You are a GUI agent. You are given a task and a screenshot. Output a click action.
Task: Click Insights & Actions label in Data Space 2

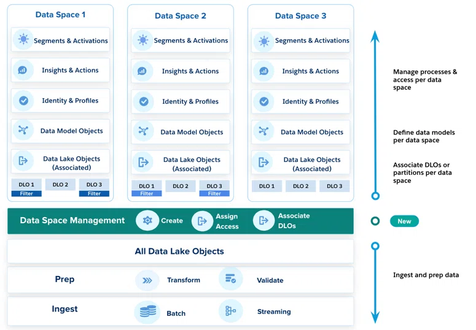pos(190,71)
